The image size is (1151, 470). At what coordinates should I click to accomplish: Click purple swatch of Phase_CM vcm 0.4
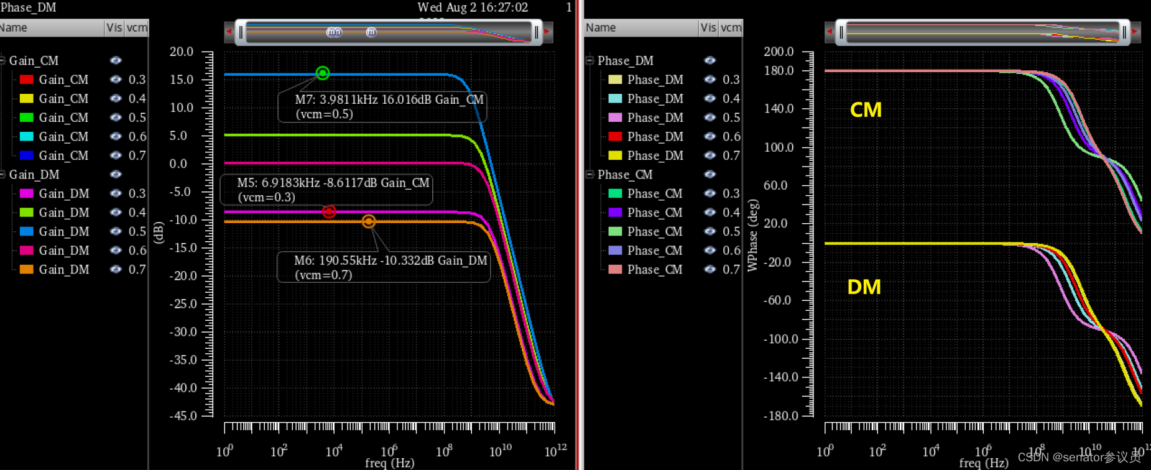coord(615,213)
